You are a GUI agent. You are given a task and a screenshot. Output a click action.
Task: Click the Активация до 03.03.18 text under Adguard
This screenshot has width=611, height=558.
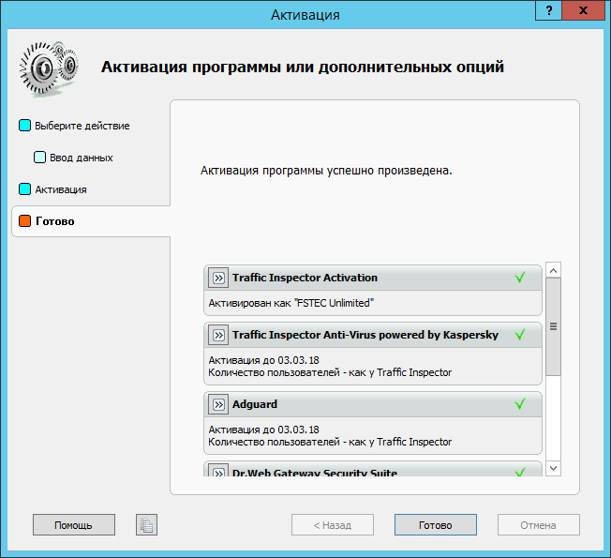coord(263,430)
